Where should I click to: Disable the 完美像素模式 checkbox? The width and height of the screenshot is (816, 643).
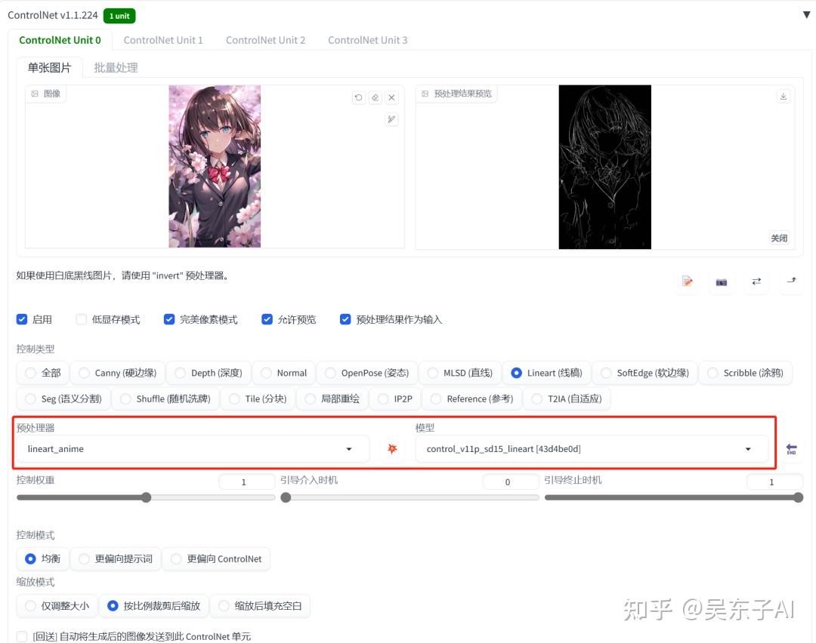169,318
